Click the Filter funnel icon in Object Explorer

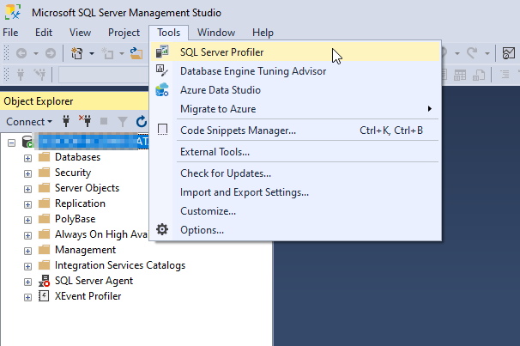tap(123, 122)
